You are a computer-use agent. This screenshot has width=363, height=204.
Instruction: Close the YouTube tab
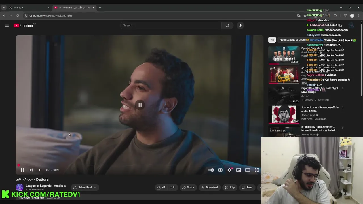tap(93, 8)
